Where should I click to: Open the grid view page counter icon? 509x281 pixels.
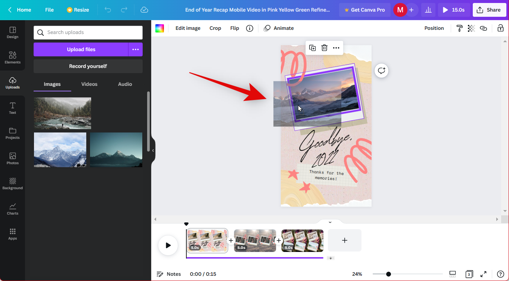469,274
